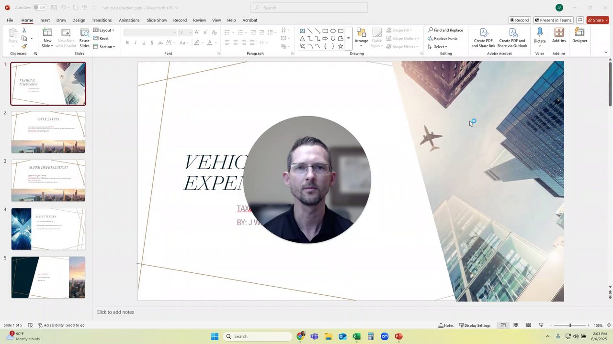Toggle Italic formatting
The image size is (613, 344).
click(136, 43)
